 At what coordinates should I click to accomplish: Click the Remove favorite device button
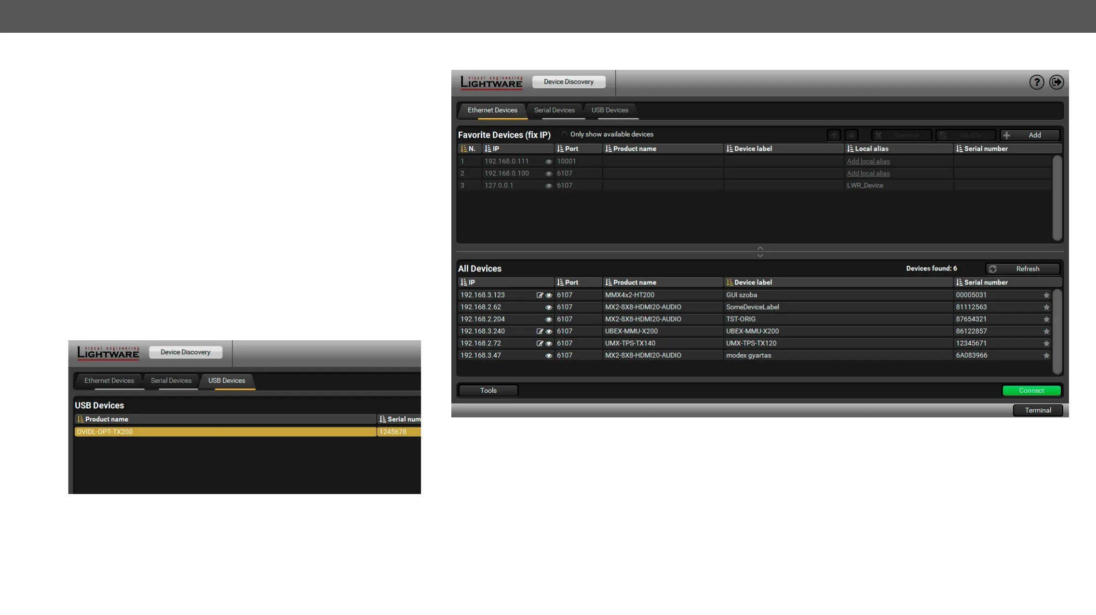click(x=901, y=135)
